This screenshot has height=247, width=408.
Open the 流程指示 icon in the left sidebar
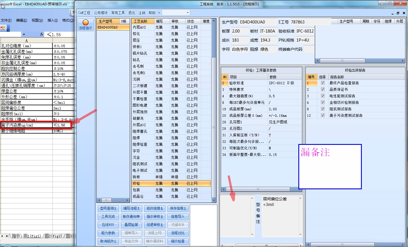click(x=85, y=25)
